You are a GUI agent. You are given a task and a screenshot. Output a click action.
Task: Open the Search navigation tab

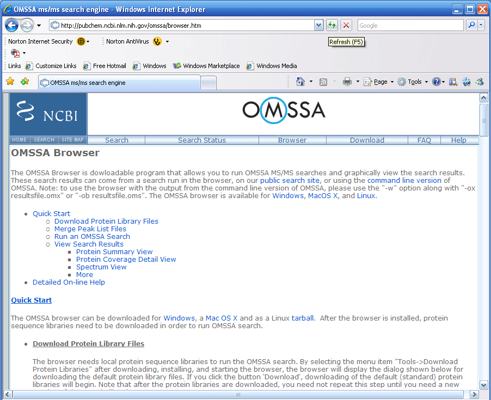116,140
